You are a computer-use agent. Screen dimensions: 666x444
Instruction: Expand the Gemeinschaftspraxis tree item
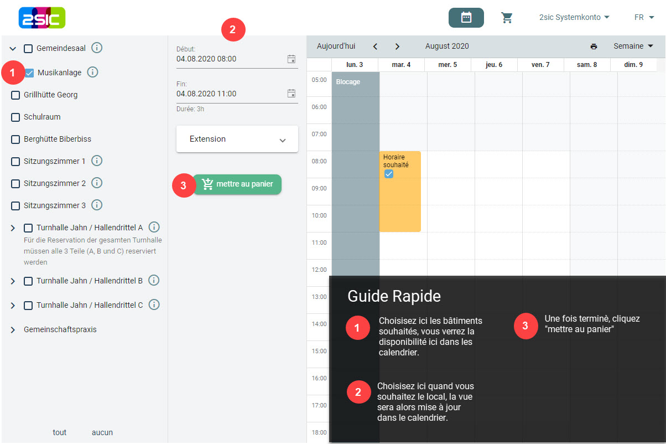point(13,329)
